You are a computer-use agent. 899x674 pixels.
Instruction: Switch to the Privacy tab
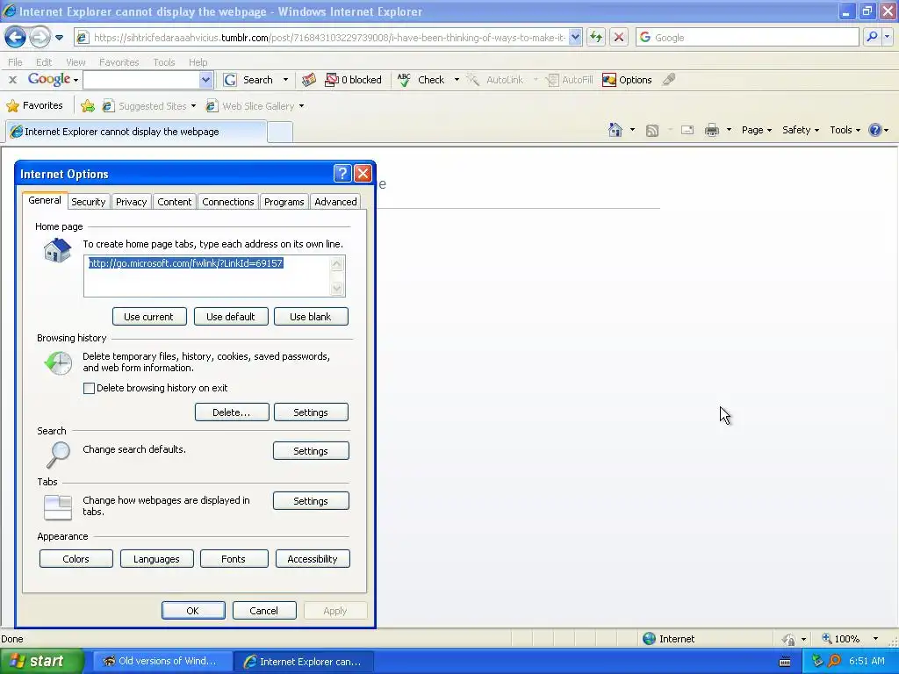(x=132, y=202)
